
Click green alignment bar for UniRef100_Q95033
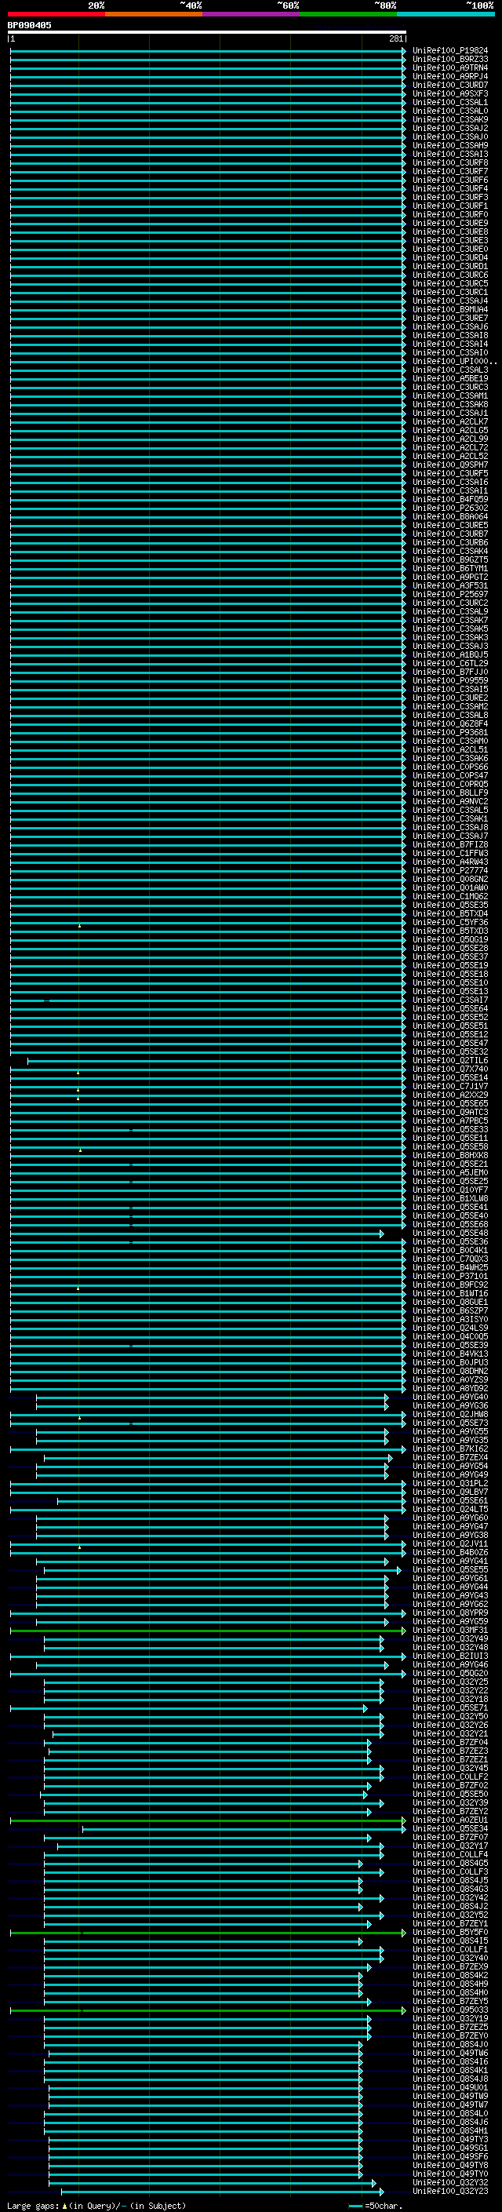point(208,2010)
